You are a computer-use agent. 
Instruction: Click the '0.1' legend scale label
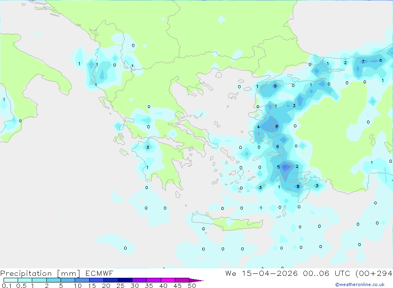7,286
